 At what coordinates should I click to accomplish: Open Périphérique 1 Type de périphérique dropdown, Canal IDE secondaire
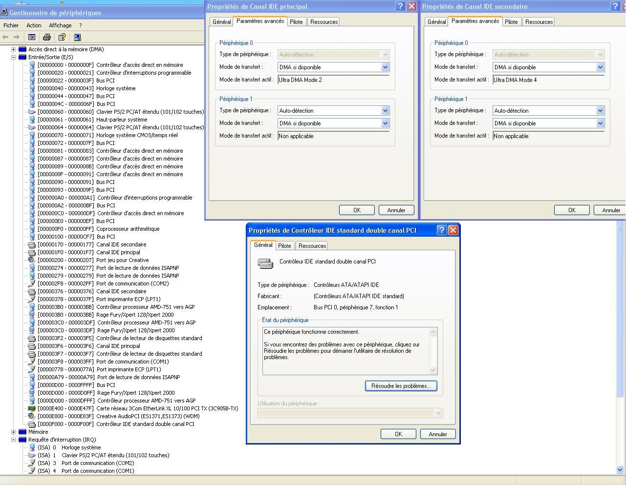pyautogui.click(x=600, y=111)
